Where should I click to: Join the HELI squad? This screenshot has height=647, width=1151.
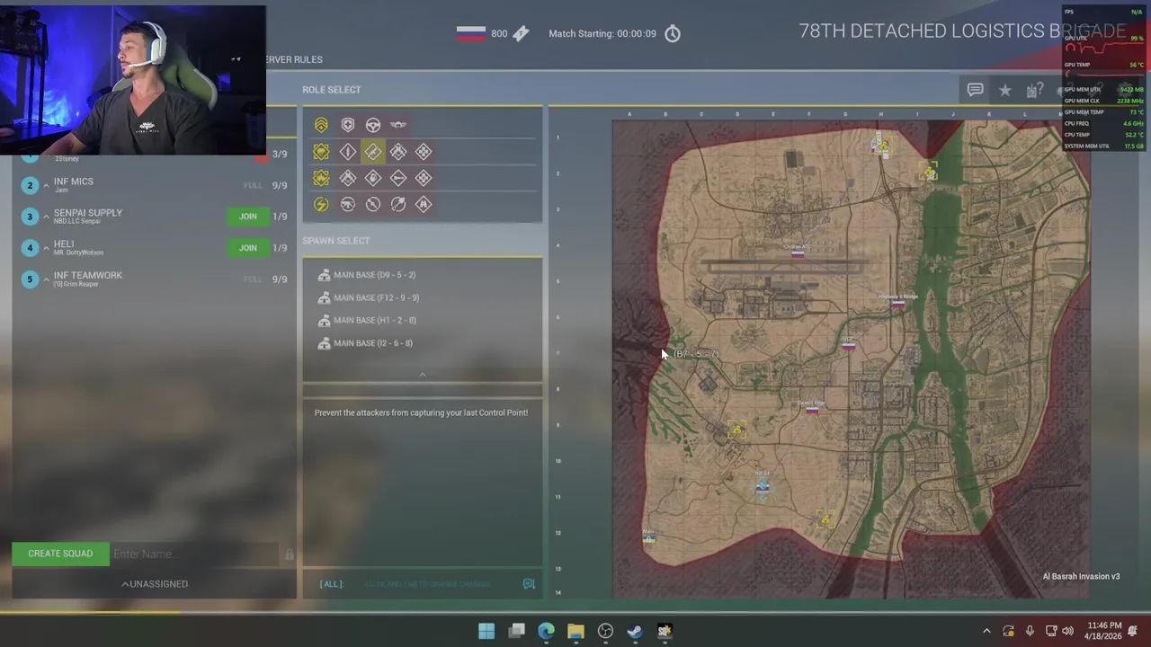[x=248, y=248]
